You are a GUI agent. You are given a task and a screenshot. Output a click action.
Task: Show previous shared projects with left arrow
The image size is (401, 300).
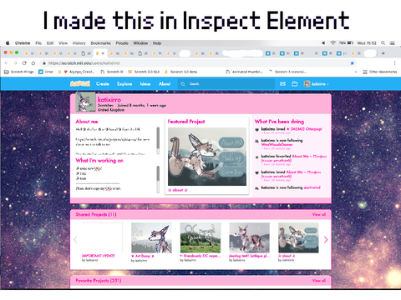point(75,240)
